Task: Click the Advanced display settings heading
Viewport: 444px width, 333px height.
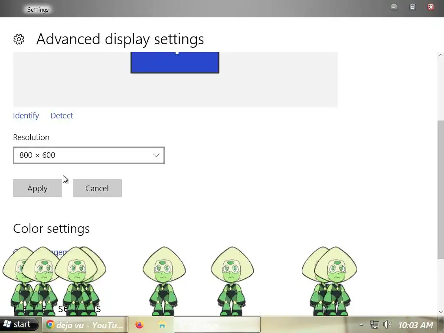Action: tap(120, 39)
